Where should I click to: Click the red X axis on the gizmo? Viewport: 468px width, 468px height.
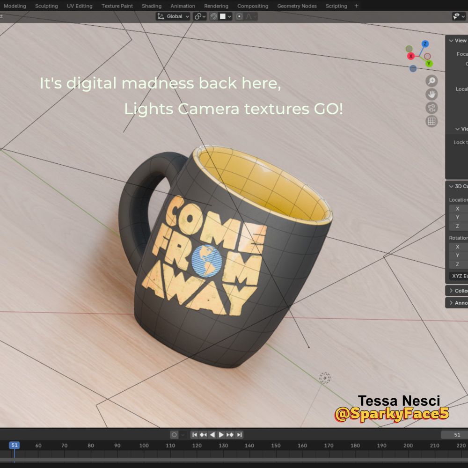411,56
